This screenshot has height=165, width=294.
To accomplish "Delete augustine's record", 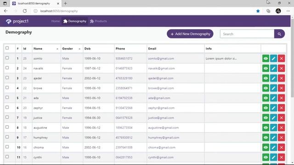I will tap(282, 127).
